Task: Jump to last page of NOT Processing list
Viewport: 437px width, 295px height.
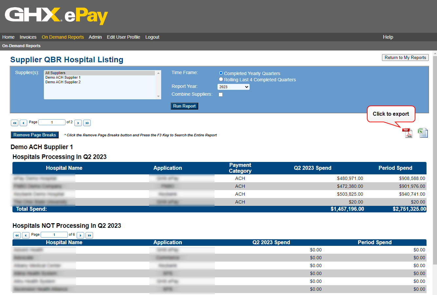Action: point(89,235)
